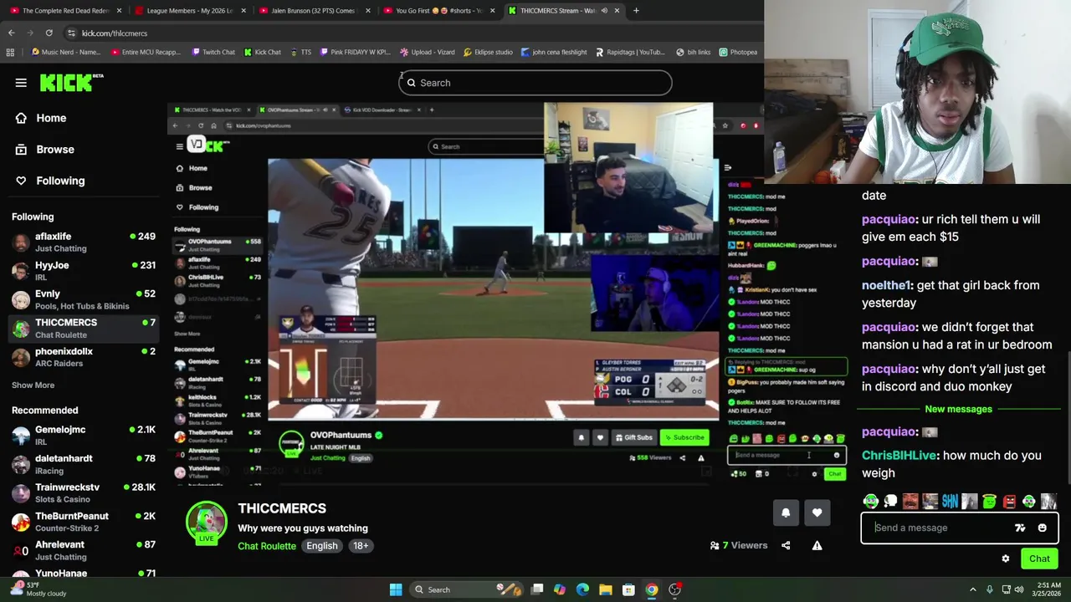Click noelthe1 username in chat

click(x=887, y=285)
